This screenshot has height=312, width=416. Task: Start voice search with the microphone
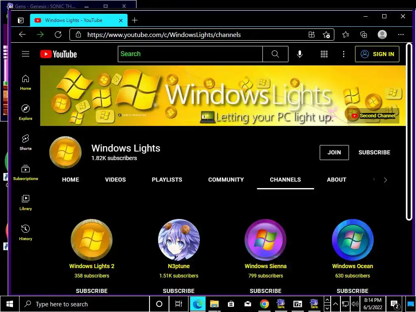pos(300,54)
